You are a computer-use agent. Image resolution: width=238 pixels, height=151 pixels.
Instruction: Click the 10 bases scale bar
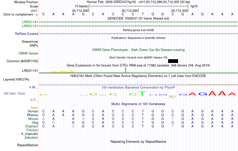138,6
